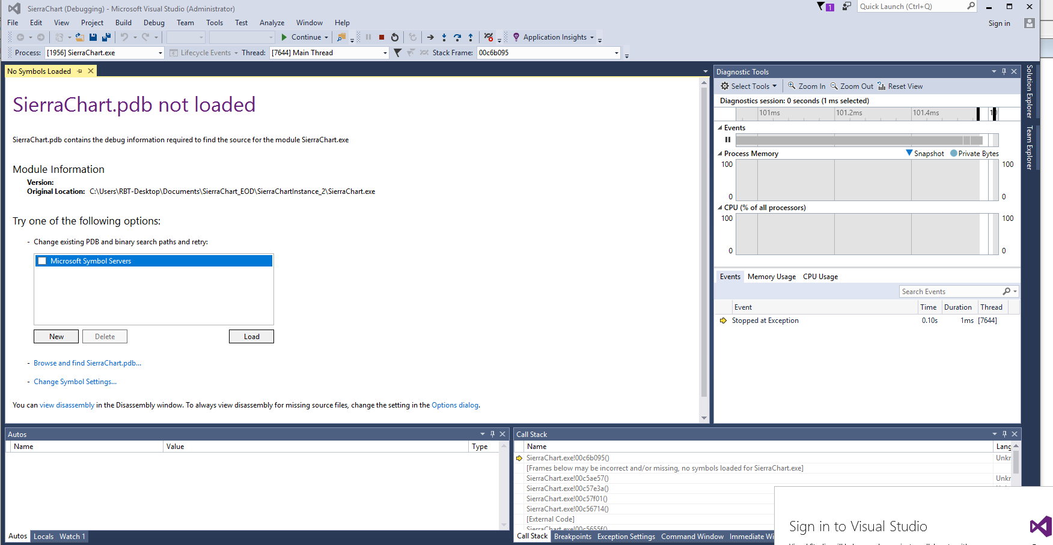Switch to the Breakpoints tab
Image resolution: width=1053 pixels, height=545 pixels.
pos(573,537)
